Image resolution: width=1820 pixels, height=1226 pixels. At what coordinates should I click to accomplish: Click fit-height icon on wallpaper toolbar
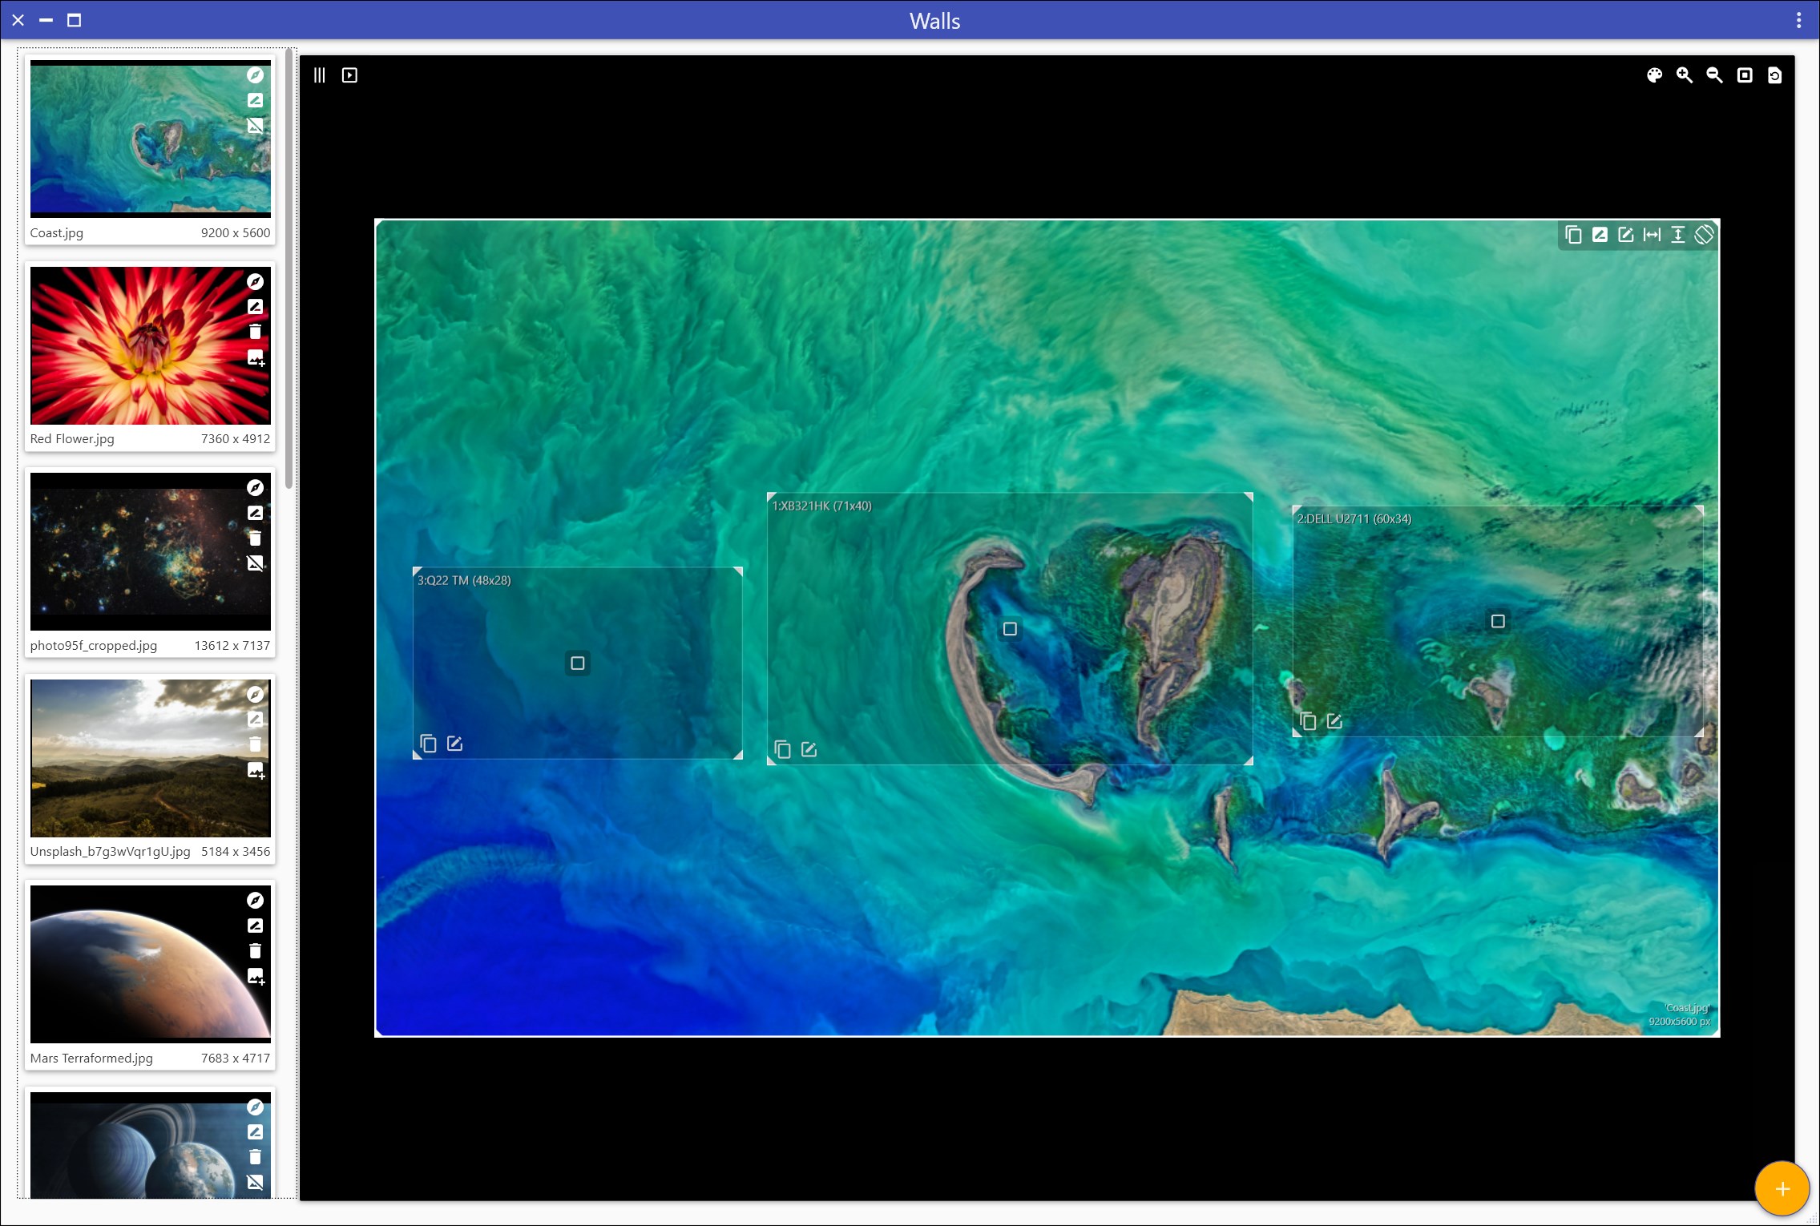1678,235
